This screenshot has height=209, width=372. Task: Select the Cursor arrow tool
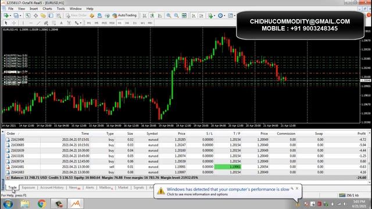point(6,23)
